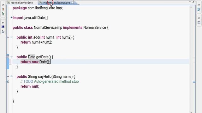Click the 'num2' parameter in add signature
The image size is (202, 113).
click(x=66, y=37)
